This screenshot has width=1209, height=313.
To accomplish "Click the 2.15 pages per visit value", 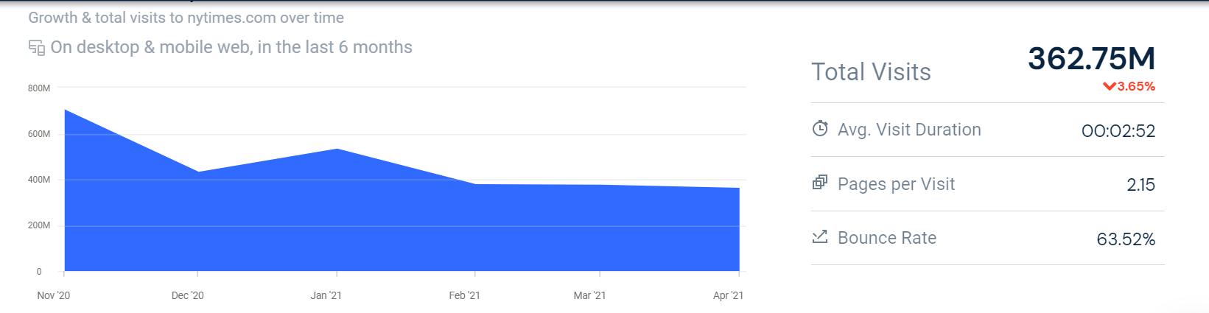I will coord(1140,185).
